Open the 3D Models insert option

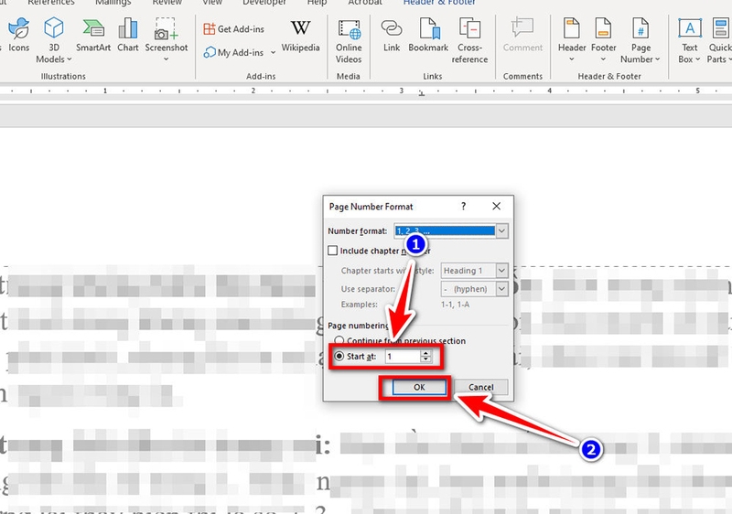coord(54,37)
